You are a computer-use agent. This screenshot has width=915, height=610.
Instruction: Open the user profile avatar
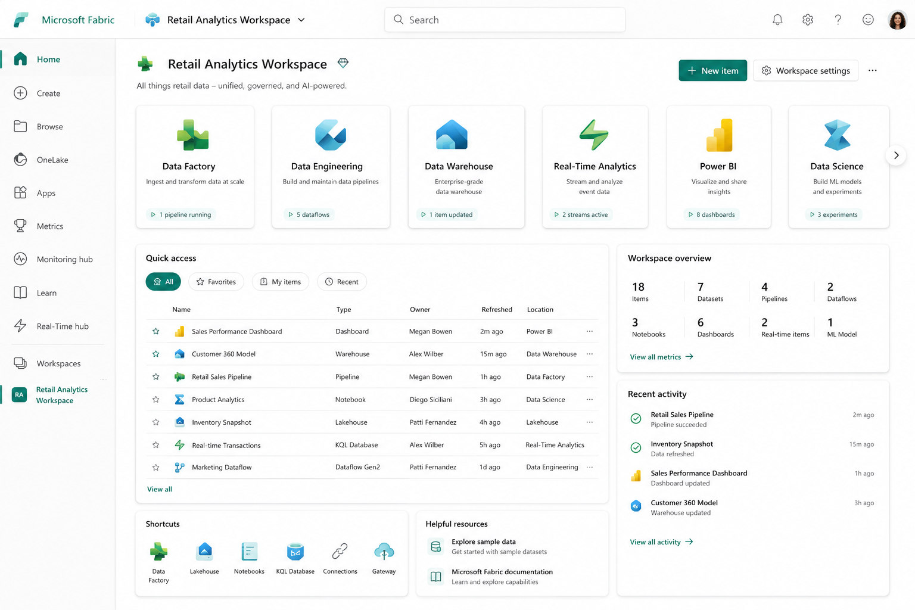click(x=897, y=20)
